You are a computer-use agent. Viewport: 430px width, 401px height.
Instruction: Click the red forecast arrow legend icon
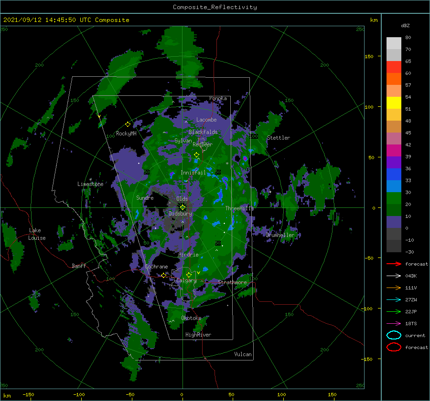coord(394,264)
